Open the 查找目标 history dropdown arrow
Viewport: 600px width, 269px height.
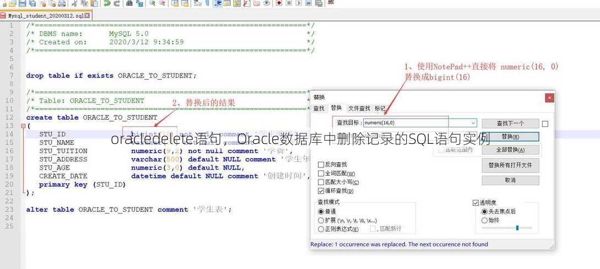click(x=473, y=123)
